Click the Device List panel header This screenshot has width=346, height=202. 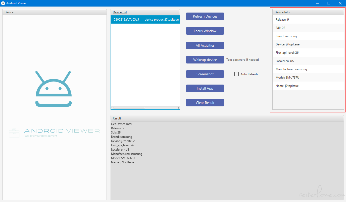tap(145, 12)
